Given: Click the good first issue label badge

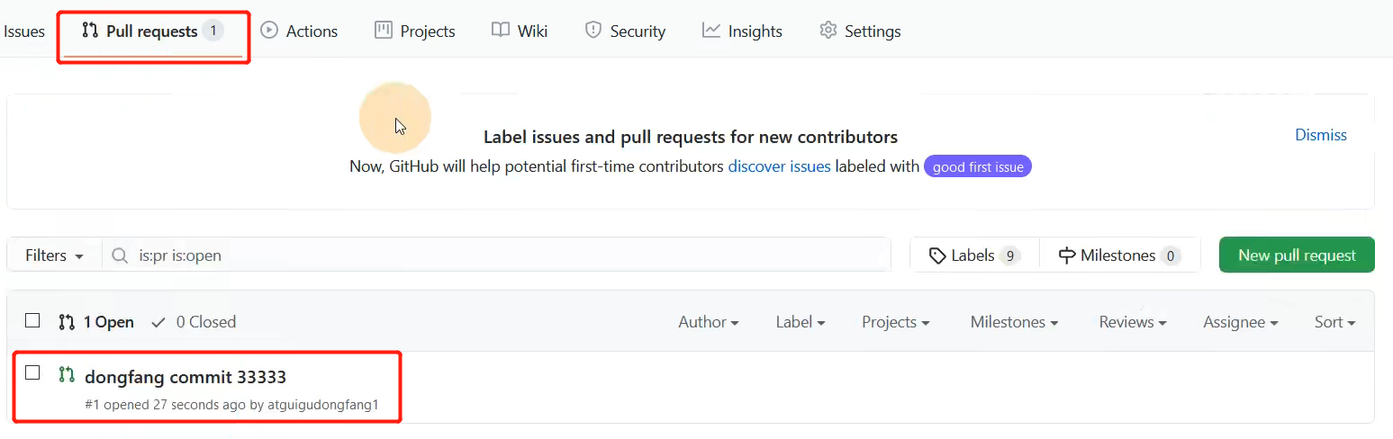Looking at the screenshot, I should (x=977, y=166).
